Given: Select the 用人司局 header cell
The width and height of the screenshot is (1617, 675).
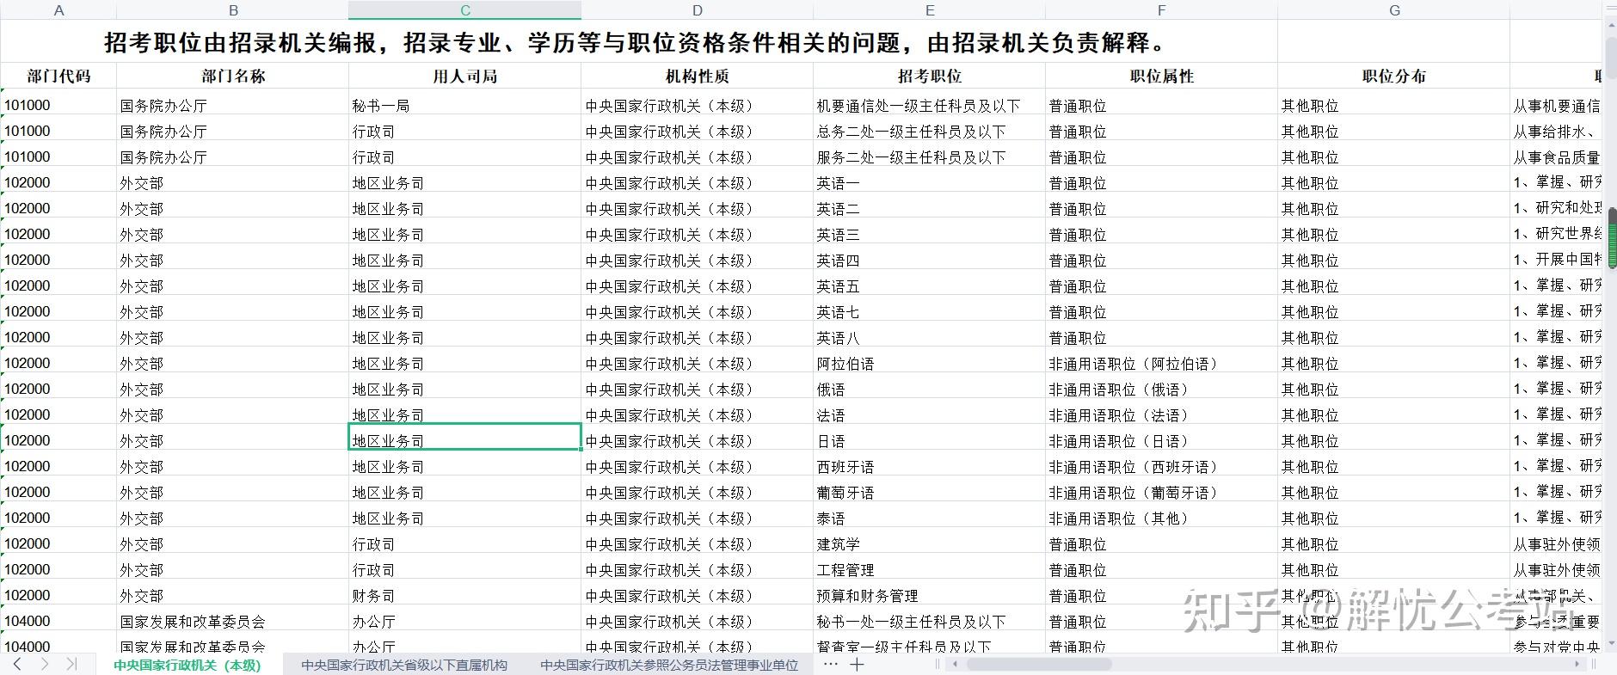Looking at the screenshot, I should [465, 76].
